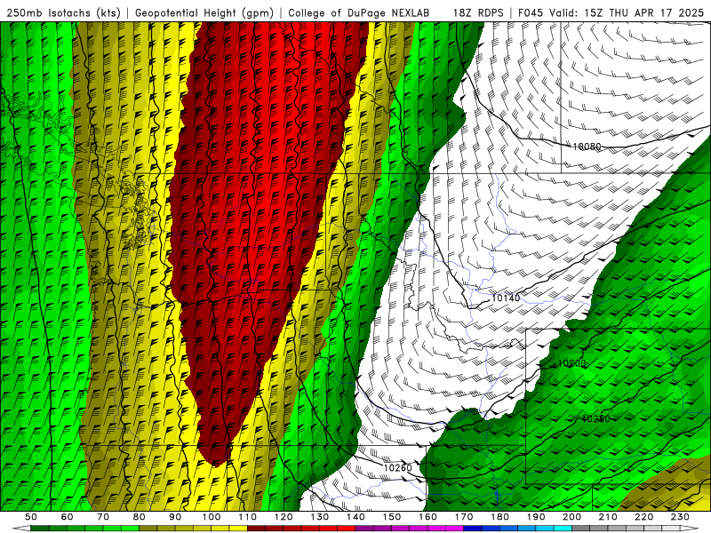This screenshot has width=711, height=533.
Task: Click the dark blue swatch after 170 on colorbar
Action: (x=473, y=529)
